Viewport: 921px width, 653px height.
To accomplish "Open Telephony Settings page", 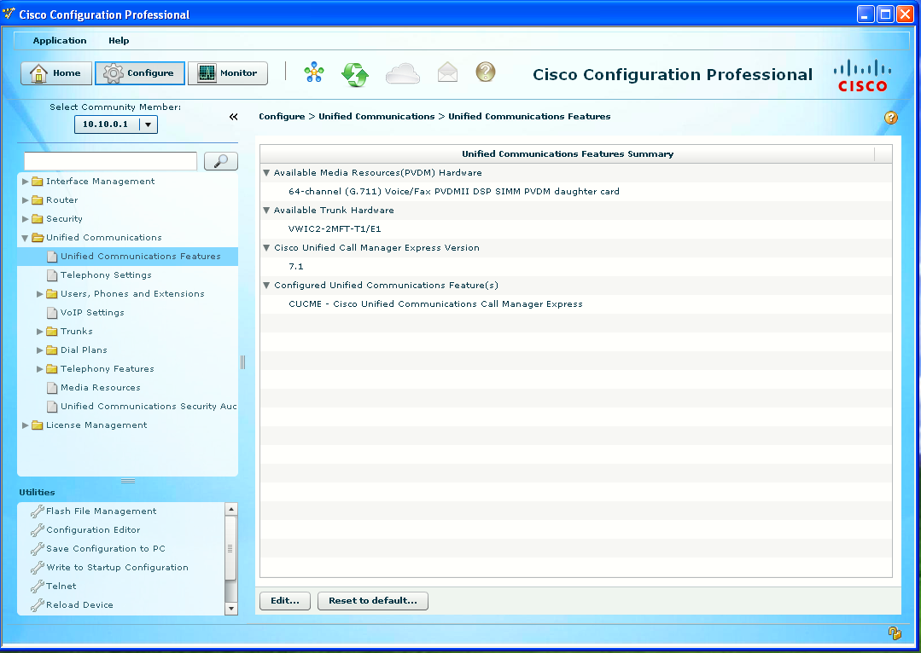I will 106,275.
